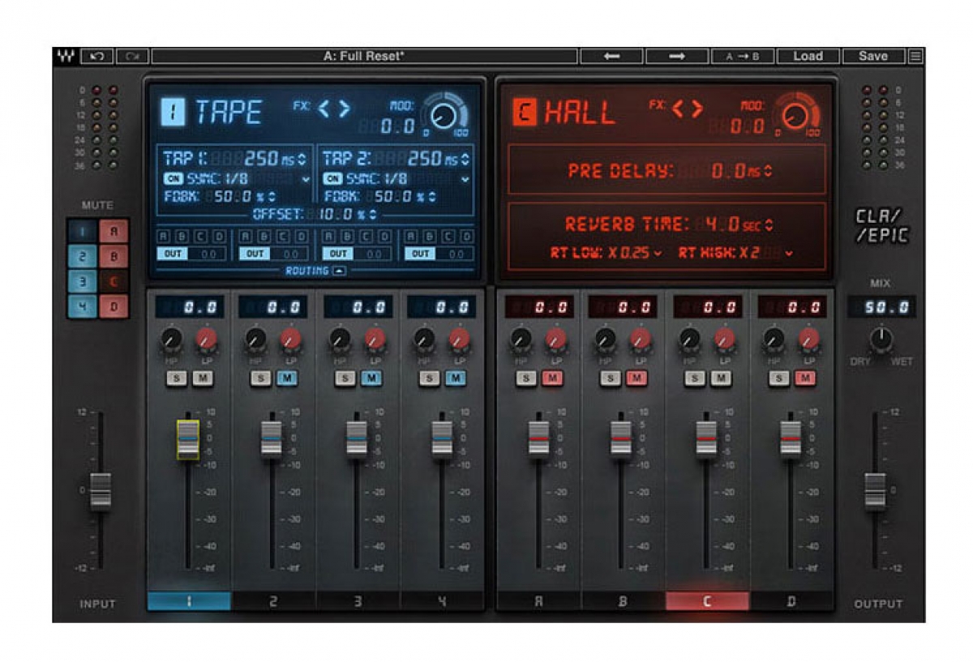
Task: Select reverb channel tab C
Action: 707,601
